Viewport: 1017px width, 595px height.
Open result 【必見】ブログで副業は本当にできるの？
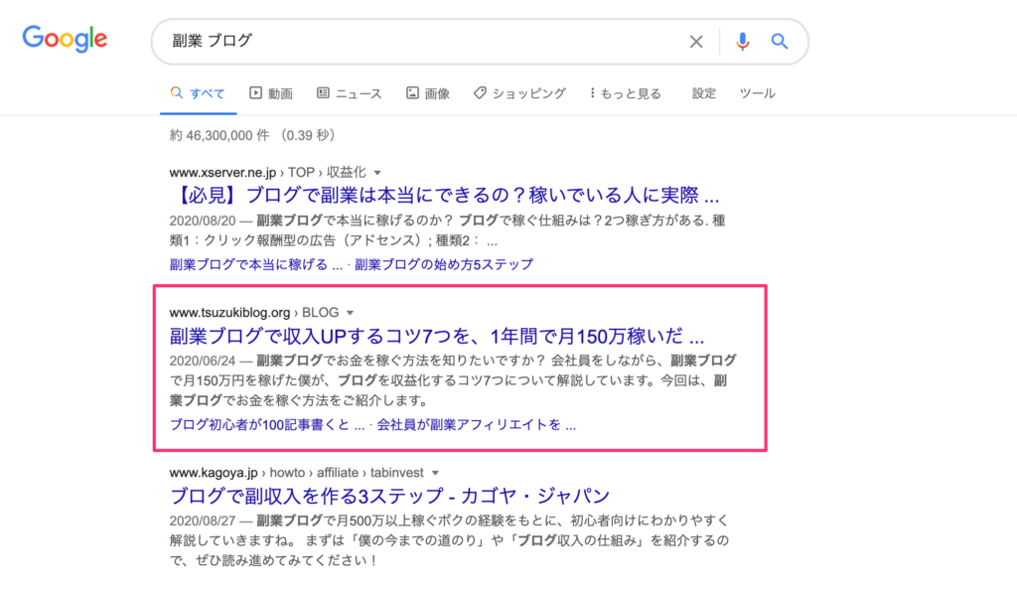click(x=445, y=196)
